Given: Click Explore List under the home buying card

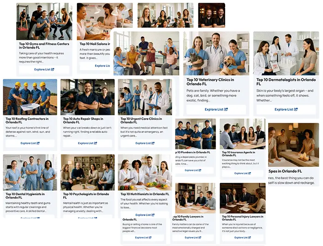Looking at the screenshot, I should pyautogui.click(x=143, y=238).
